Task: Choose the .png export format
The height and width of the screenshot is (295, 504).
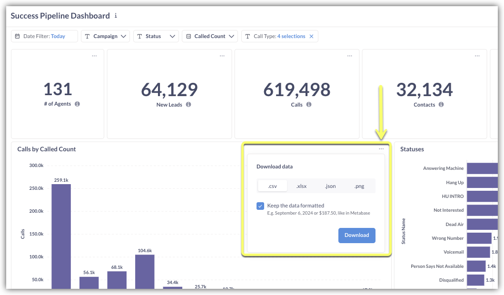Action: pos(359,186)
